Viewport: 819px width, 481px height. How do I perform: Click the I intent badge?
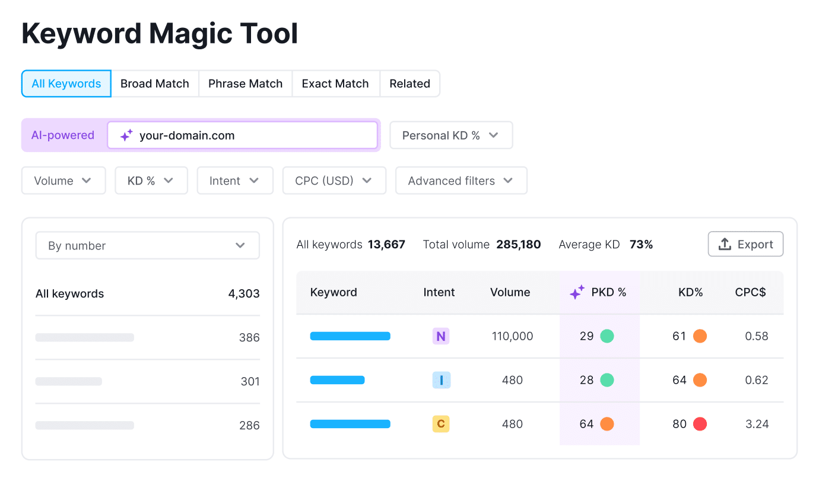point(441,380)
